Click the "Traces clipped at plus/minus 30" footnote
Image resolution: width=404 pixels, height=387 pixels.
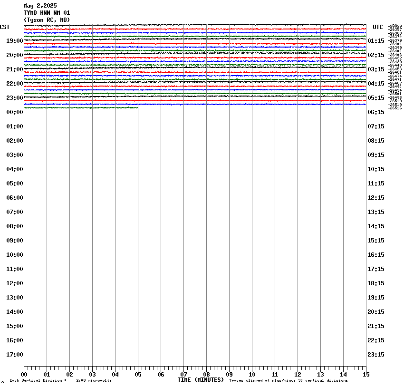tap(266, 380)
